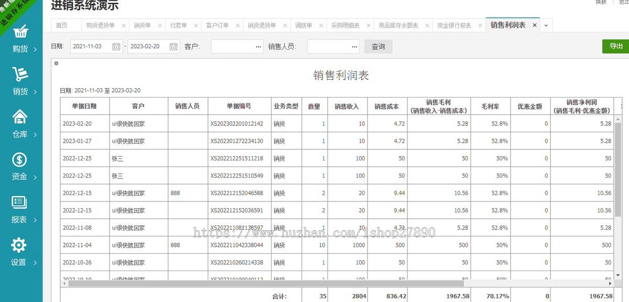
Task: Close the 销货退货单 tab
Action: pos(286,25)
